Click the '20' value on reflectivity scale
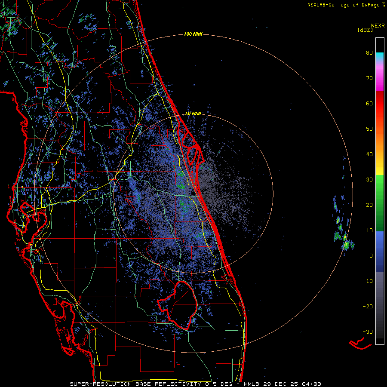 click(369, 205)
